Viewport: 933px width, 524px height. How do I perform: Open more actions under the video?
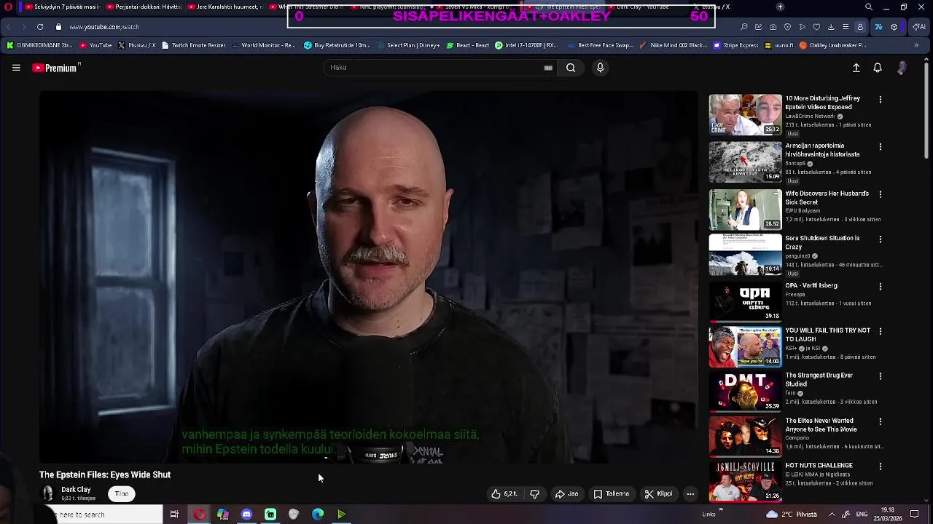690,493
